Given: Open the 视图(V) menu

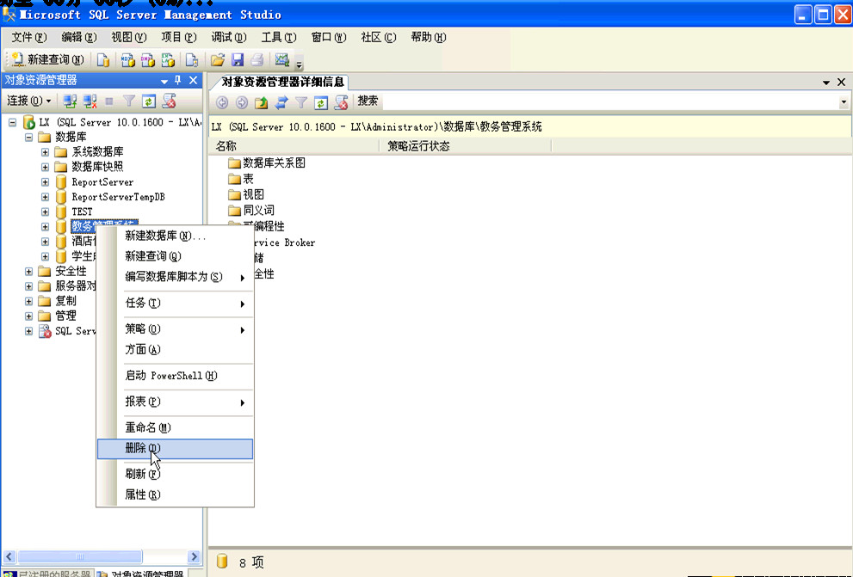Looking at the screenshot, I should 129,37.
